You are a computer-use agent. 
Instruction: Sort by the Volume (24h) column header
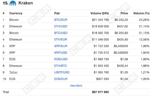(100, 13)
